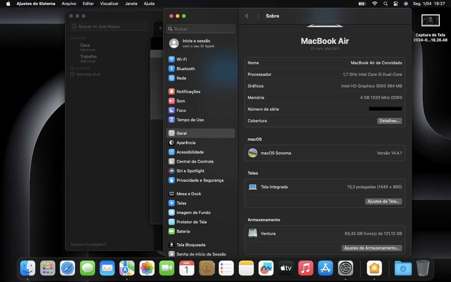Viewport: 451px width, 282px height.
Task: Open Aparência settings
Action: [201, 143]
